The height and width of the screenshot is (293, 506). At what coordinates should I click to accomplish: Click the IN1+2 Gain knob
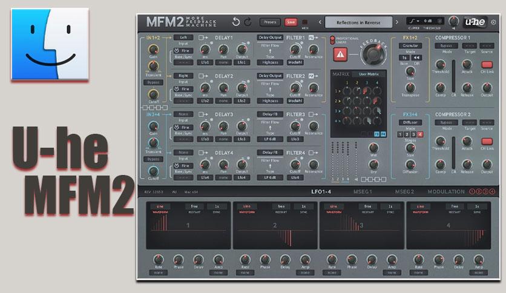[153, 50]
